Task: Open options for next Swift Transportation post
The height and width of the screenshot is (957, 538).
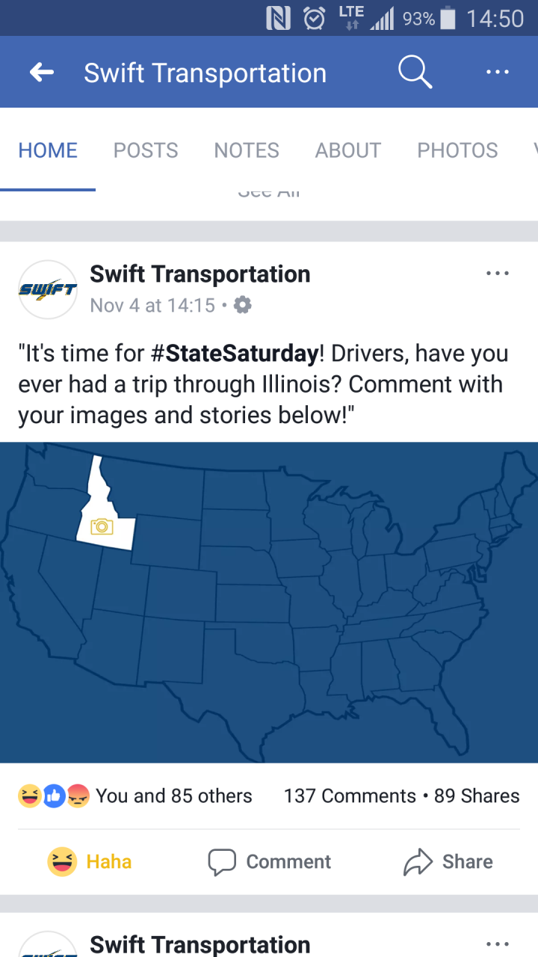Action: pos(497,944)
